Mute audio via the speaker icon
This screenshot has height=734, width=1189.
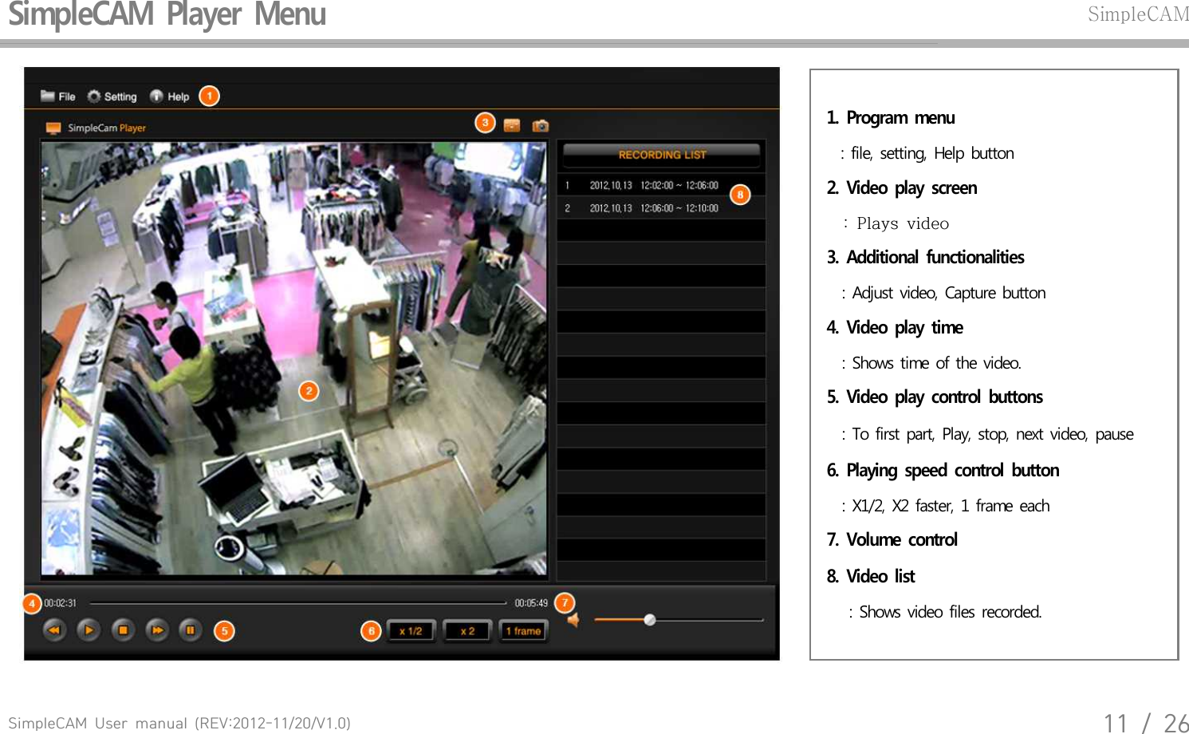[573, 621]
